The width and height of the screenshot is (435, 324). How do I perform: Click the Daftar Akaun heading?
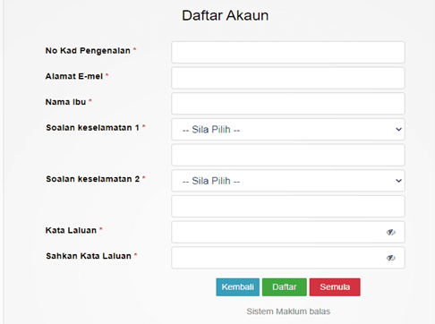(226, 15)
